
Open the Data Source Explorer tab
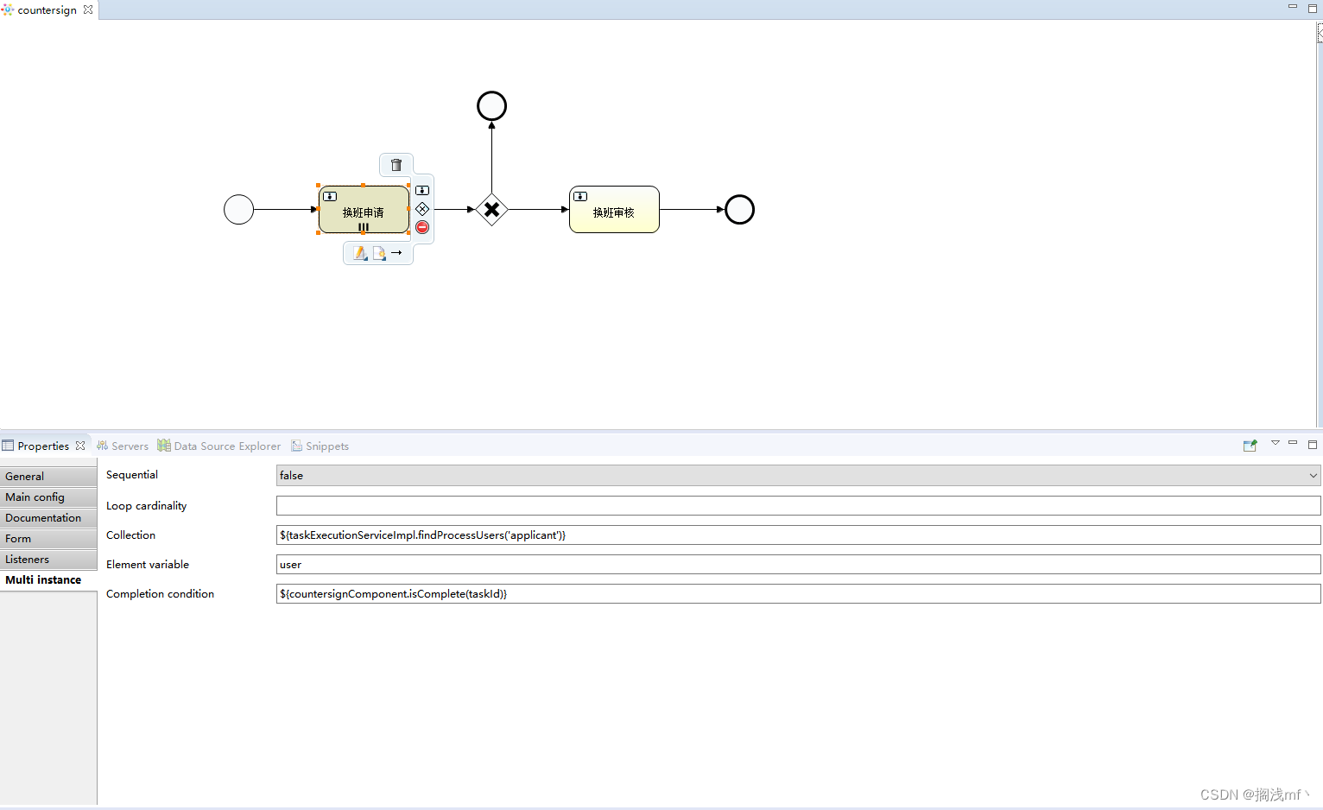coord(219,446)
